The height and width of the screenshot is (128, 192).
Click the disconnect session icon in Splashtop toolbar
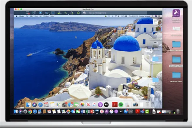coord(27,13)
